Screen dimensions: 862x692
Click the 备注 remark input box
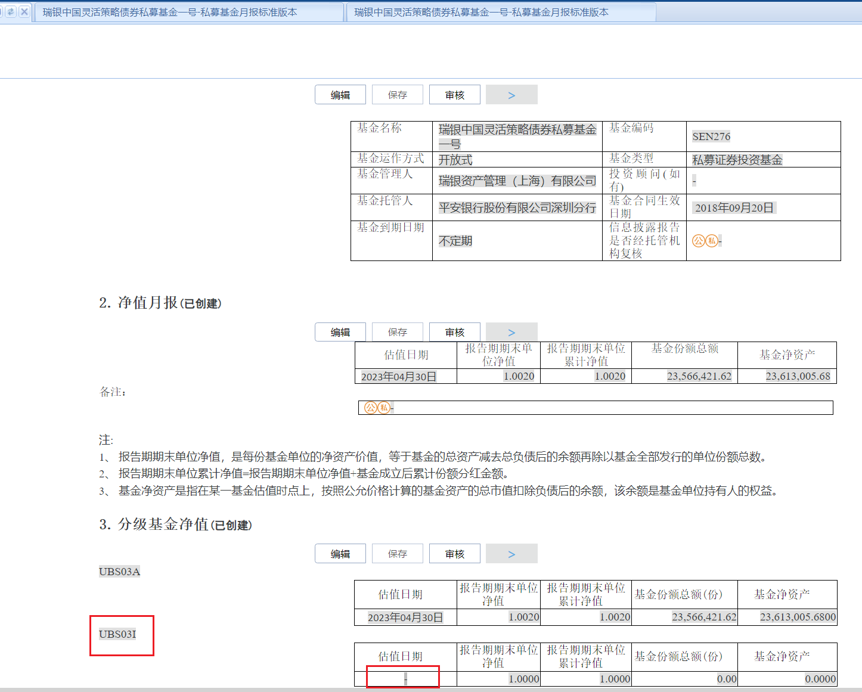(x=596, y=408)
